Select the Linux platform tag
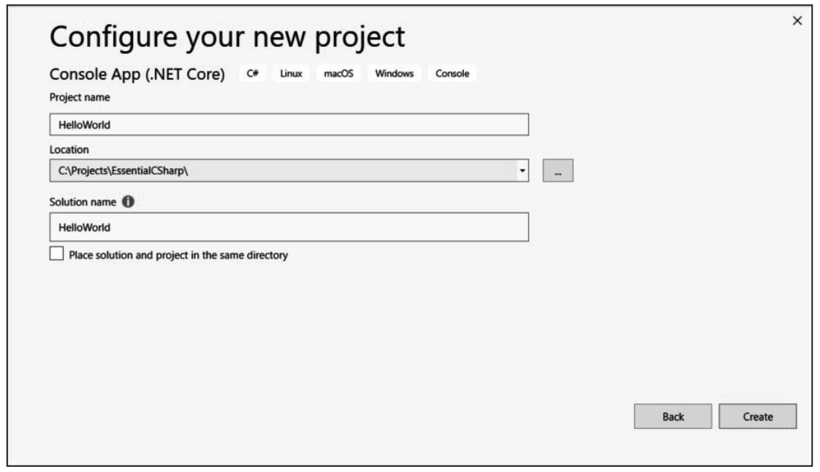 [x=292, y=75]
